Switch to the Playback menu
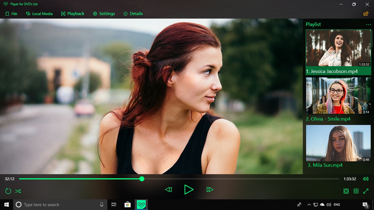374x210 pixels. coord(73,13)
